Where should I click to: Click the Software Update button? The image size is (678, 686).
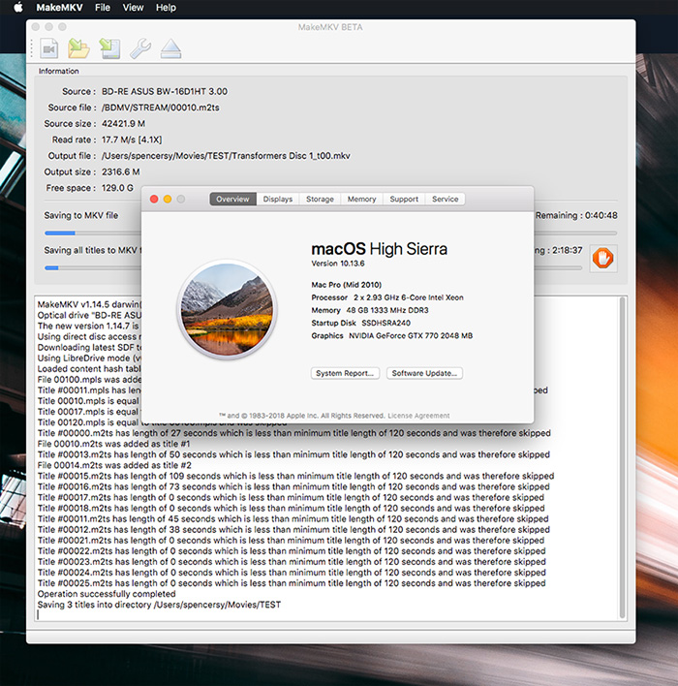(x=424, y=373)
